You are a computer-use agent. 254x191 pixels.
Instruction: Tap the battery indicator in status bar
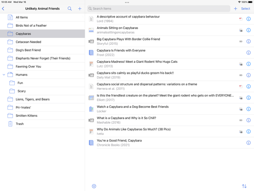coord(250,2)
